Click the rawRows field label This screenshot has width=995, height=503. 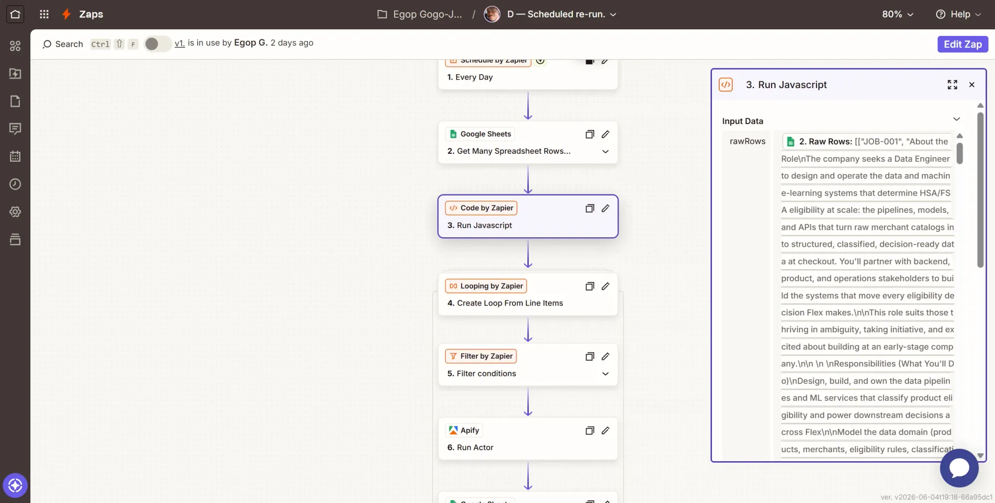point(747,141)
